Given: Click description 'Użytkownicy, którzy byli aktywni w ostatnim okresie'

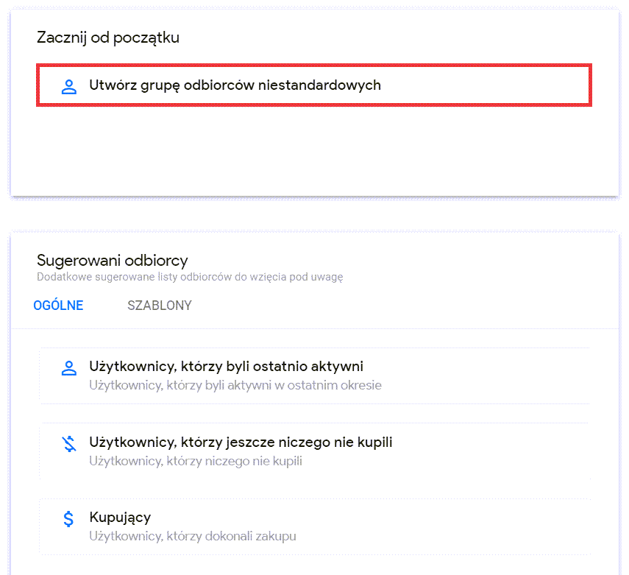Looking at the screenshot, I should 235,385.
